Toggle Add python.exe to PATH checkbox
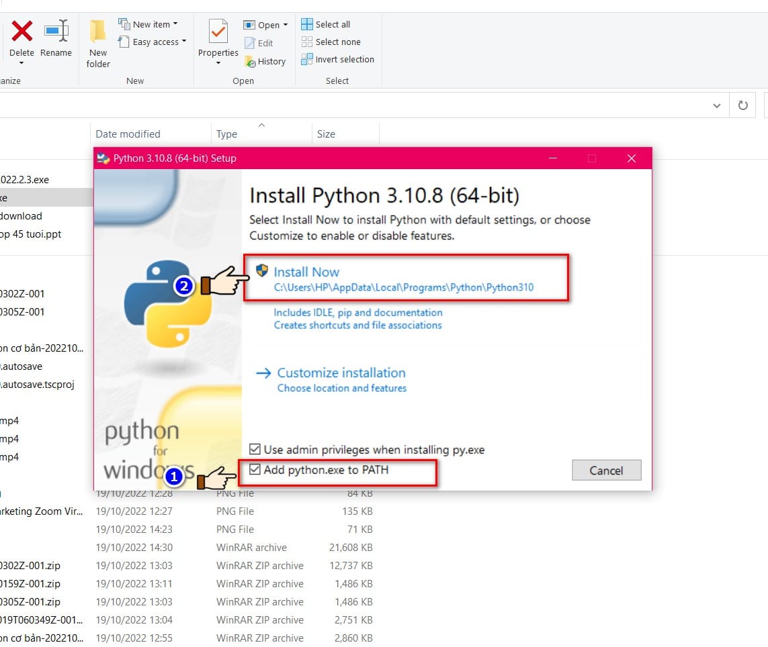Image resolution: width=768 pixels, height=647 pixels. (255, 469)
